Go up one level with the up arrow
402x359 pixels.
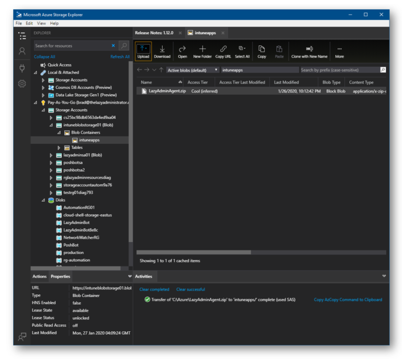[161, 70]
